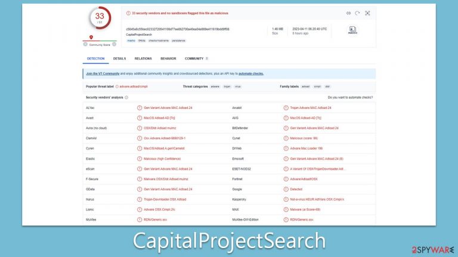458x257 pixels.
Task: Click the Join the VT Community link
Action: [x=103, y=74]
